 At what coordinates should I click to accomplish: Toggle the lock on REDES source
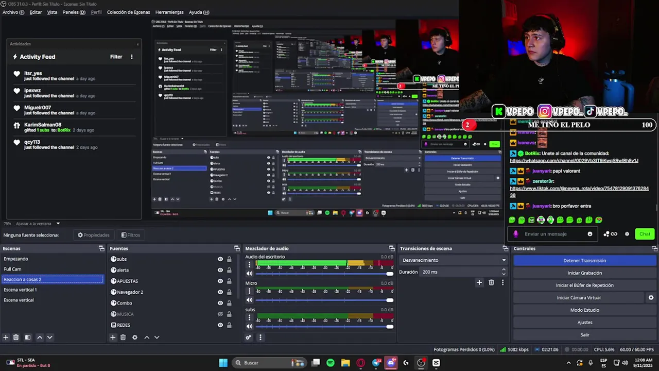pyautogui.click(x=229, y=325)
